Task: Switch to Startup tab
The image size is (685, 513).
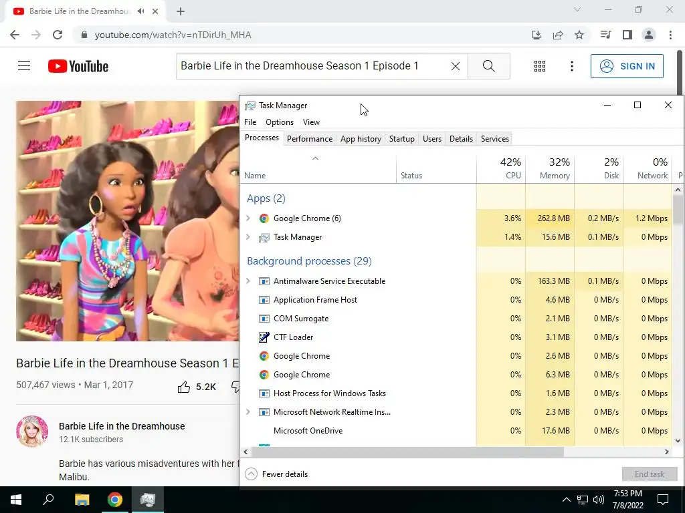Action: [402, 139]
